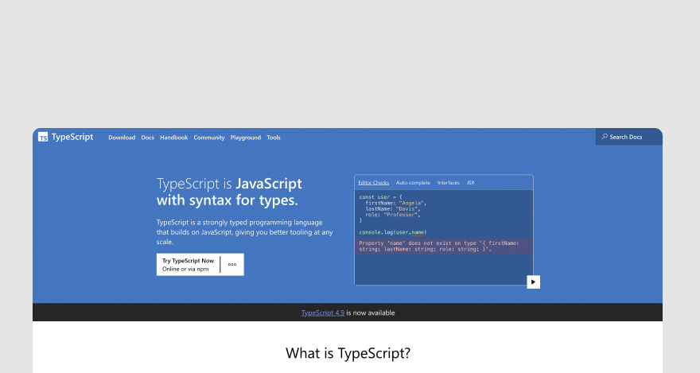Click the 'Property name does not exist' error message
The width and height of the screenshot is (700, 373).
click(x=443, y=247)
